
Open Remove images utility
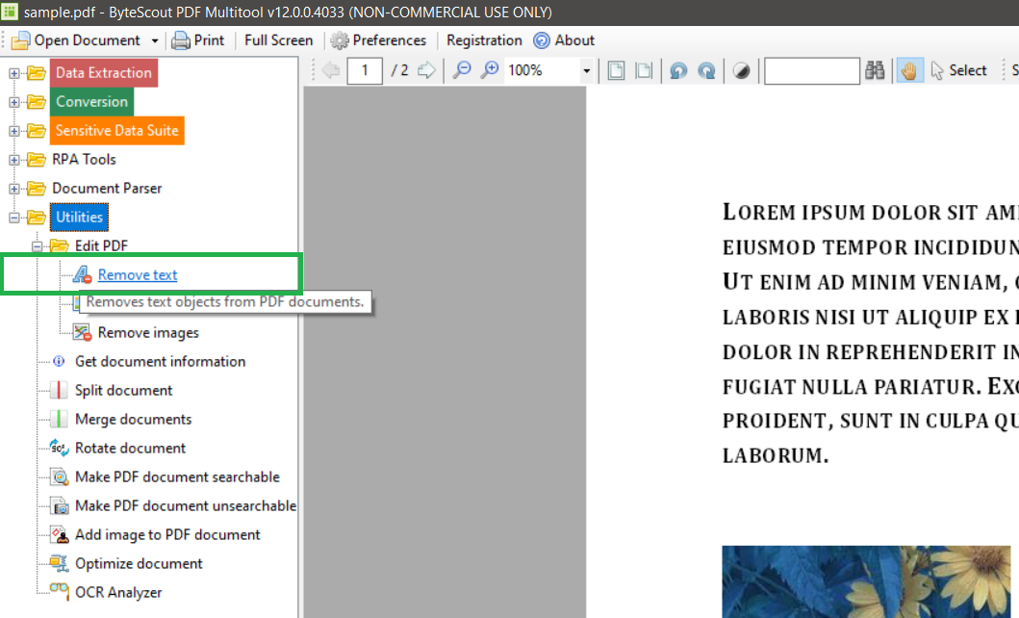pos(148,333)
